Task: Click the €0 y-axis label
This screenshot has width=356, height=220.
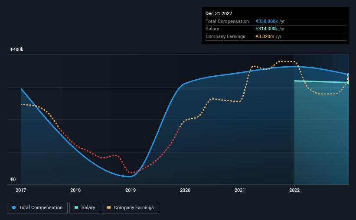Action: tap(13, 179)
